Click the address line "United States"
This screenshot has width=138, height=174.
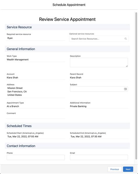pyautogui.click(x=15, y=95)
